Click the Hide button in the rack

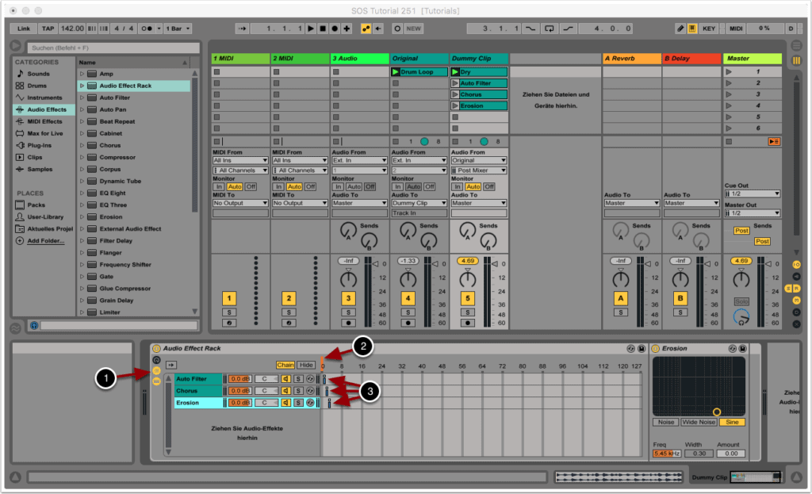[306, 365]
